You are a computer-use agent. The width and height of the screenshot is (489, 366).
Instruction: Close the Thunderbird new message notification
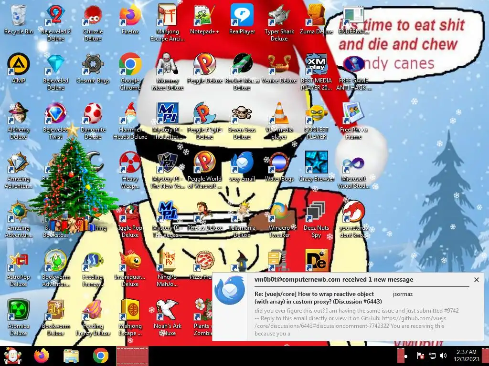(476, 280)
